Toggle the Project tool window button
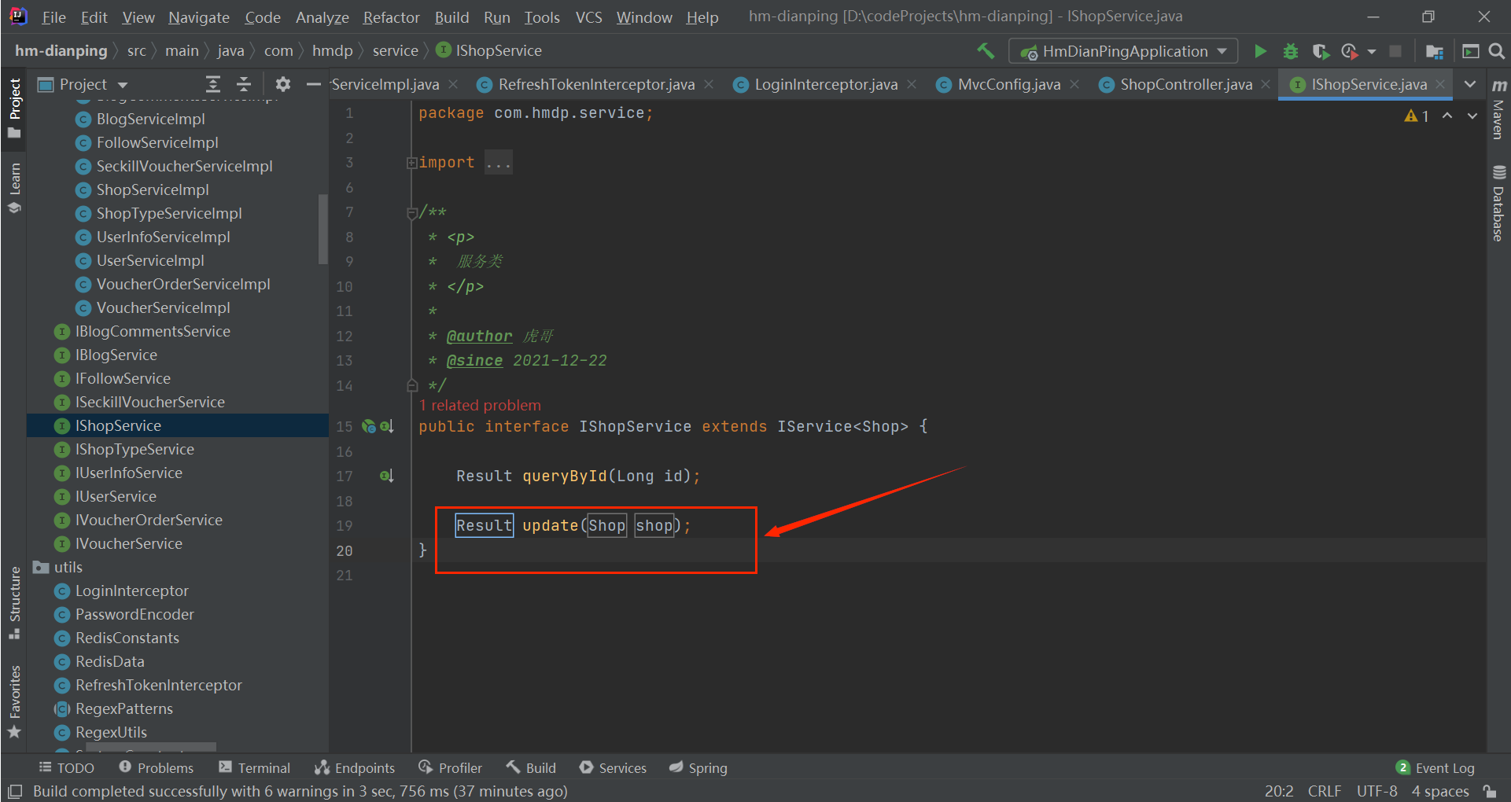This screenshot has width=1511, height=802. 14,108
